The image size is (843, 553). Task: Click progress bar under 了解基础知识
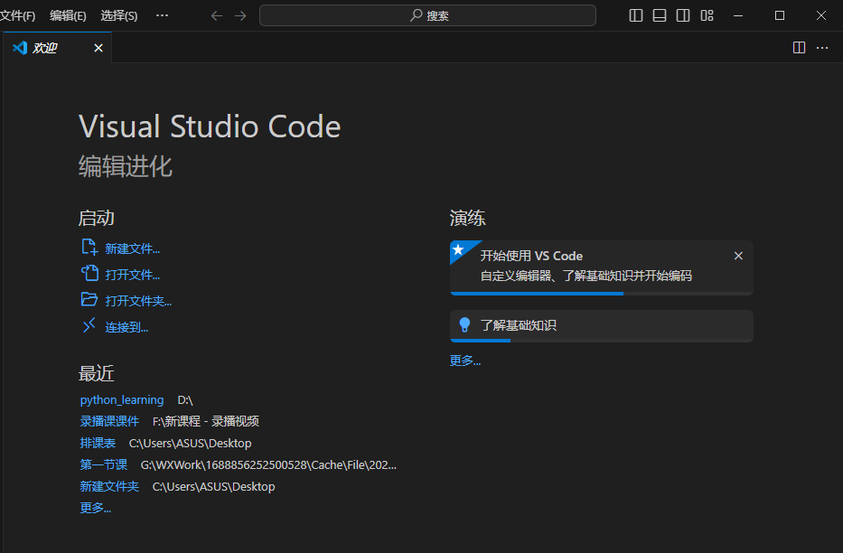point(601,341)
